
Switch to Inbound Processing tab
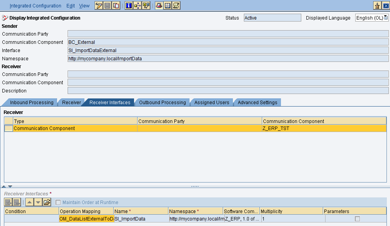(32, 102)
